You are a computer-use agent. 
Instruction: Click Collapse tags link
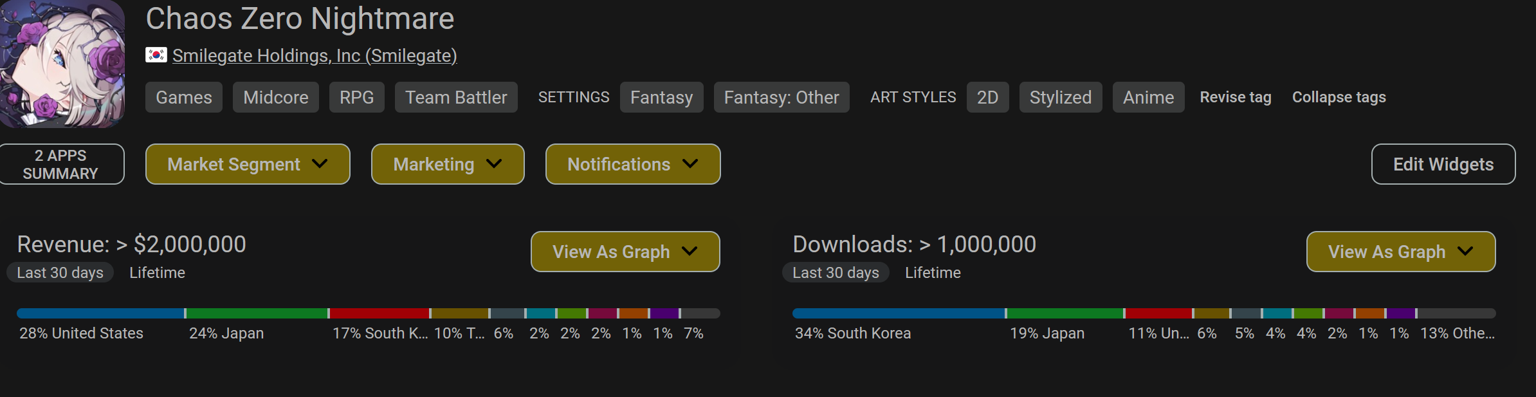tap(1339, 97)
